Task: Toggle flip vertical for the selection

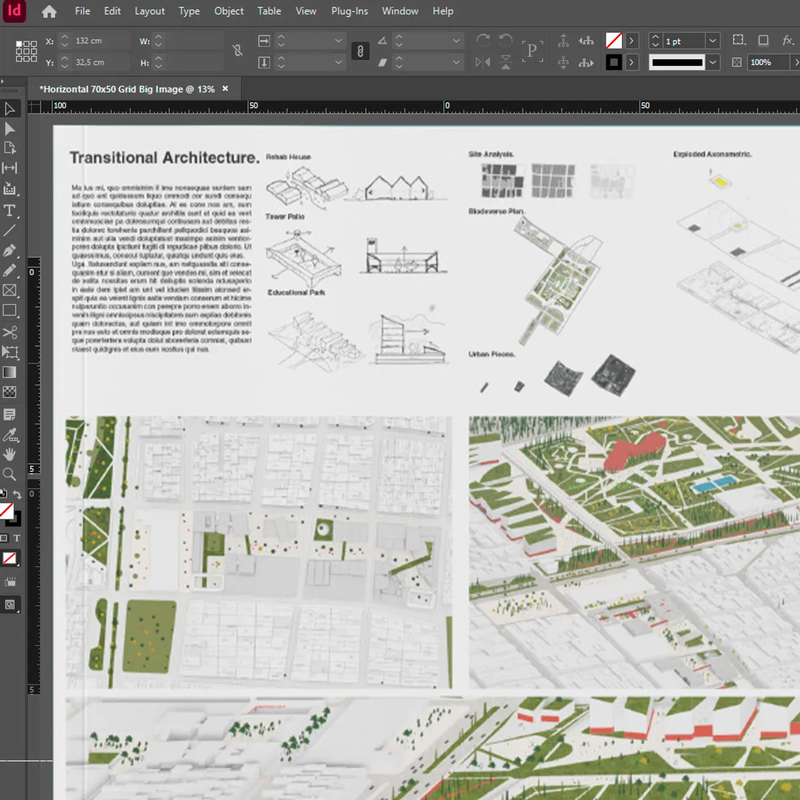Action: [507, 62]
